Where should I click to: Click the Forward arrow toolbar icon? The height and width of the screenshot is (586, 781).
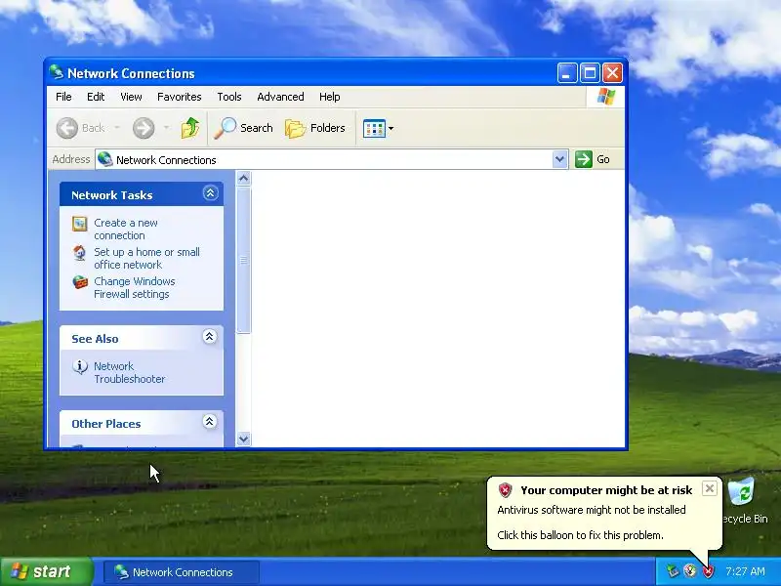click(144, 128)
